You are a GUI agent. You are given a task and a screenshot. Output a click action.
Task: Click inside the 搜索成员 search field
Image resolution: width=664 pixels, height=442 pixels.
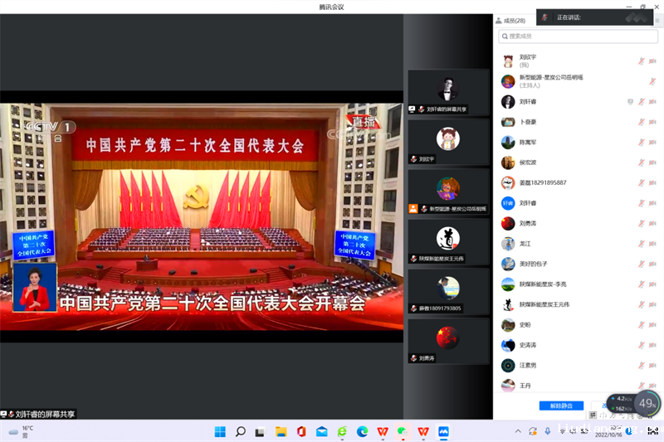[573, 36]
